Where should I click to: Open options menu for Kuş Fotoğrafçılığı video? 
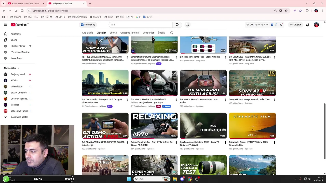tap(225, 143)
